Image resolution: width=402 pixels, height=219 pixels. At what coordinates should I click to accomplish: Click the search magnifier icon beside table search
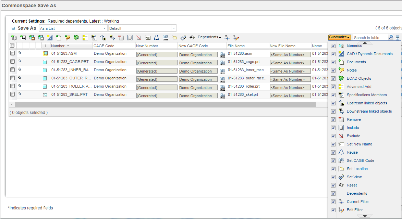(391, 37)
